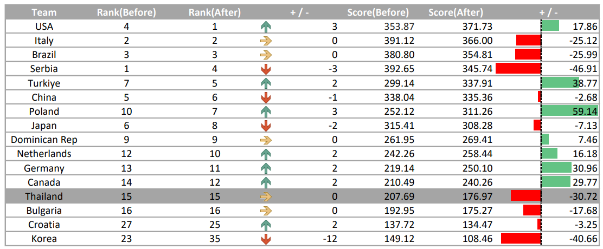Click score 391.12 in Italy row

[x=399, y=41]
